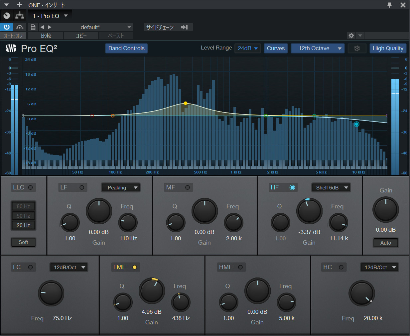Click the LLC Soft button
This screenshot has width=410, height=336.
pos(23,242)
